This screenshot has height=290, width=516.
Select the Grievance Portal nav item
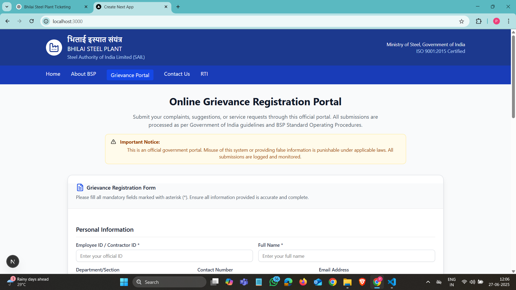(x=130, y=75)
